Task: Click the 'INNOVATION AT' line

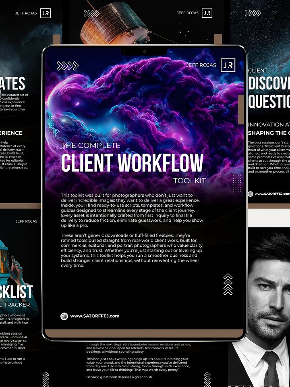Action: pos(269,125)
